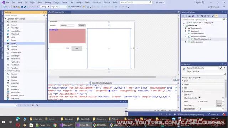Expand the Dependencies node in Solution Explorer

click(186, 28)
